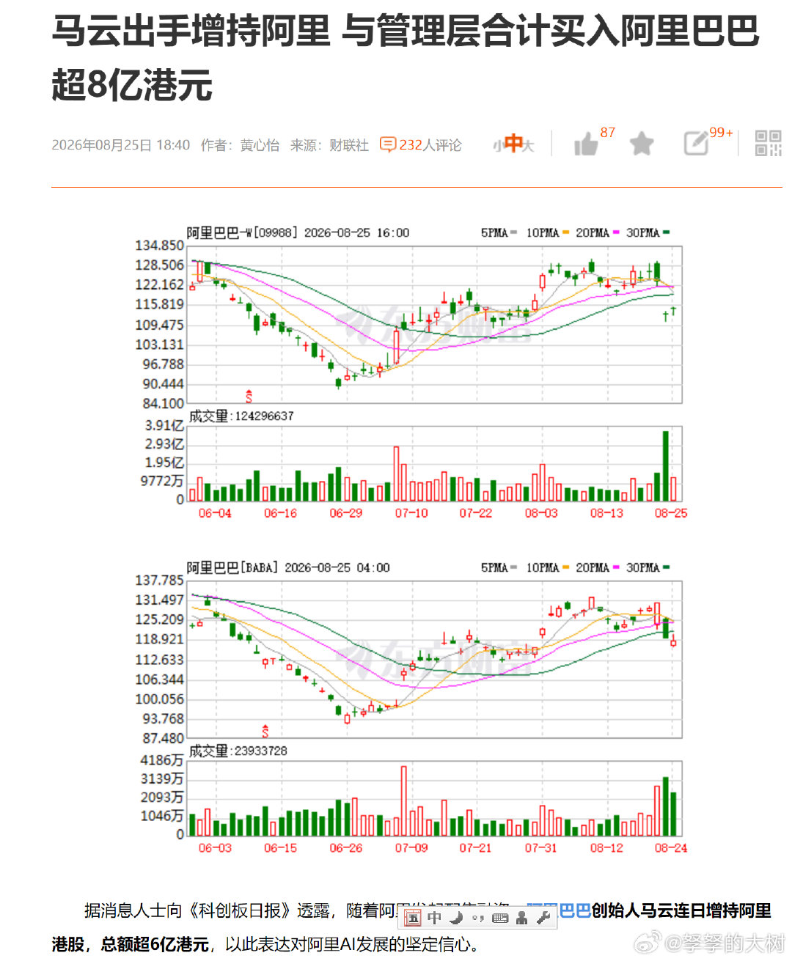Click 20PMA legend in the 09988 chart
This screenshot has height=961, width=792.
tap(597, 232)
